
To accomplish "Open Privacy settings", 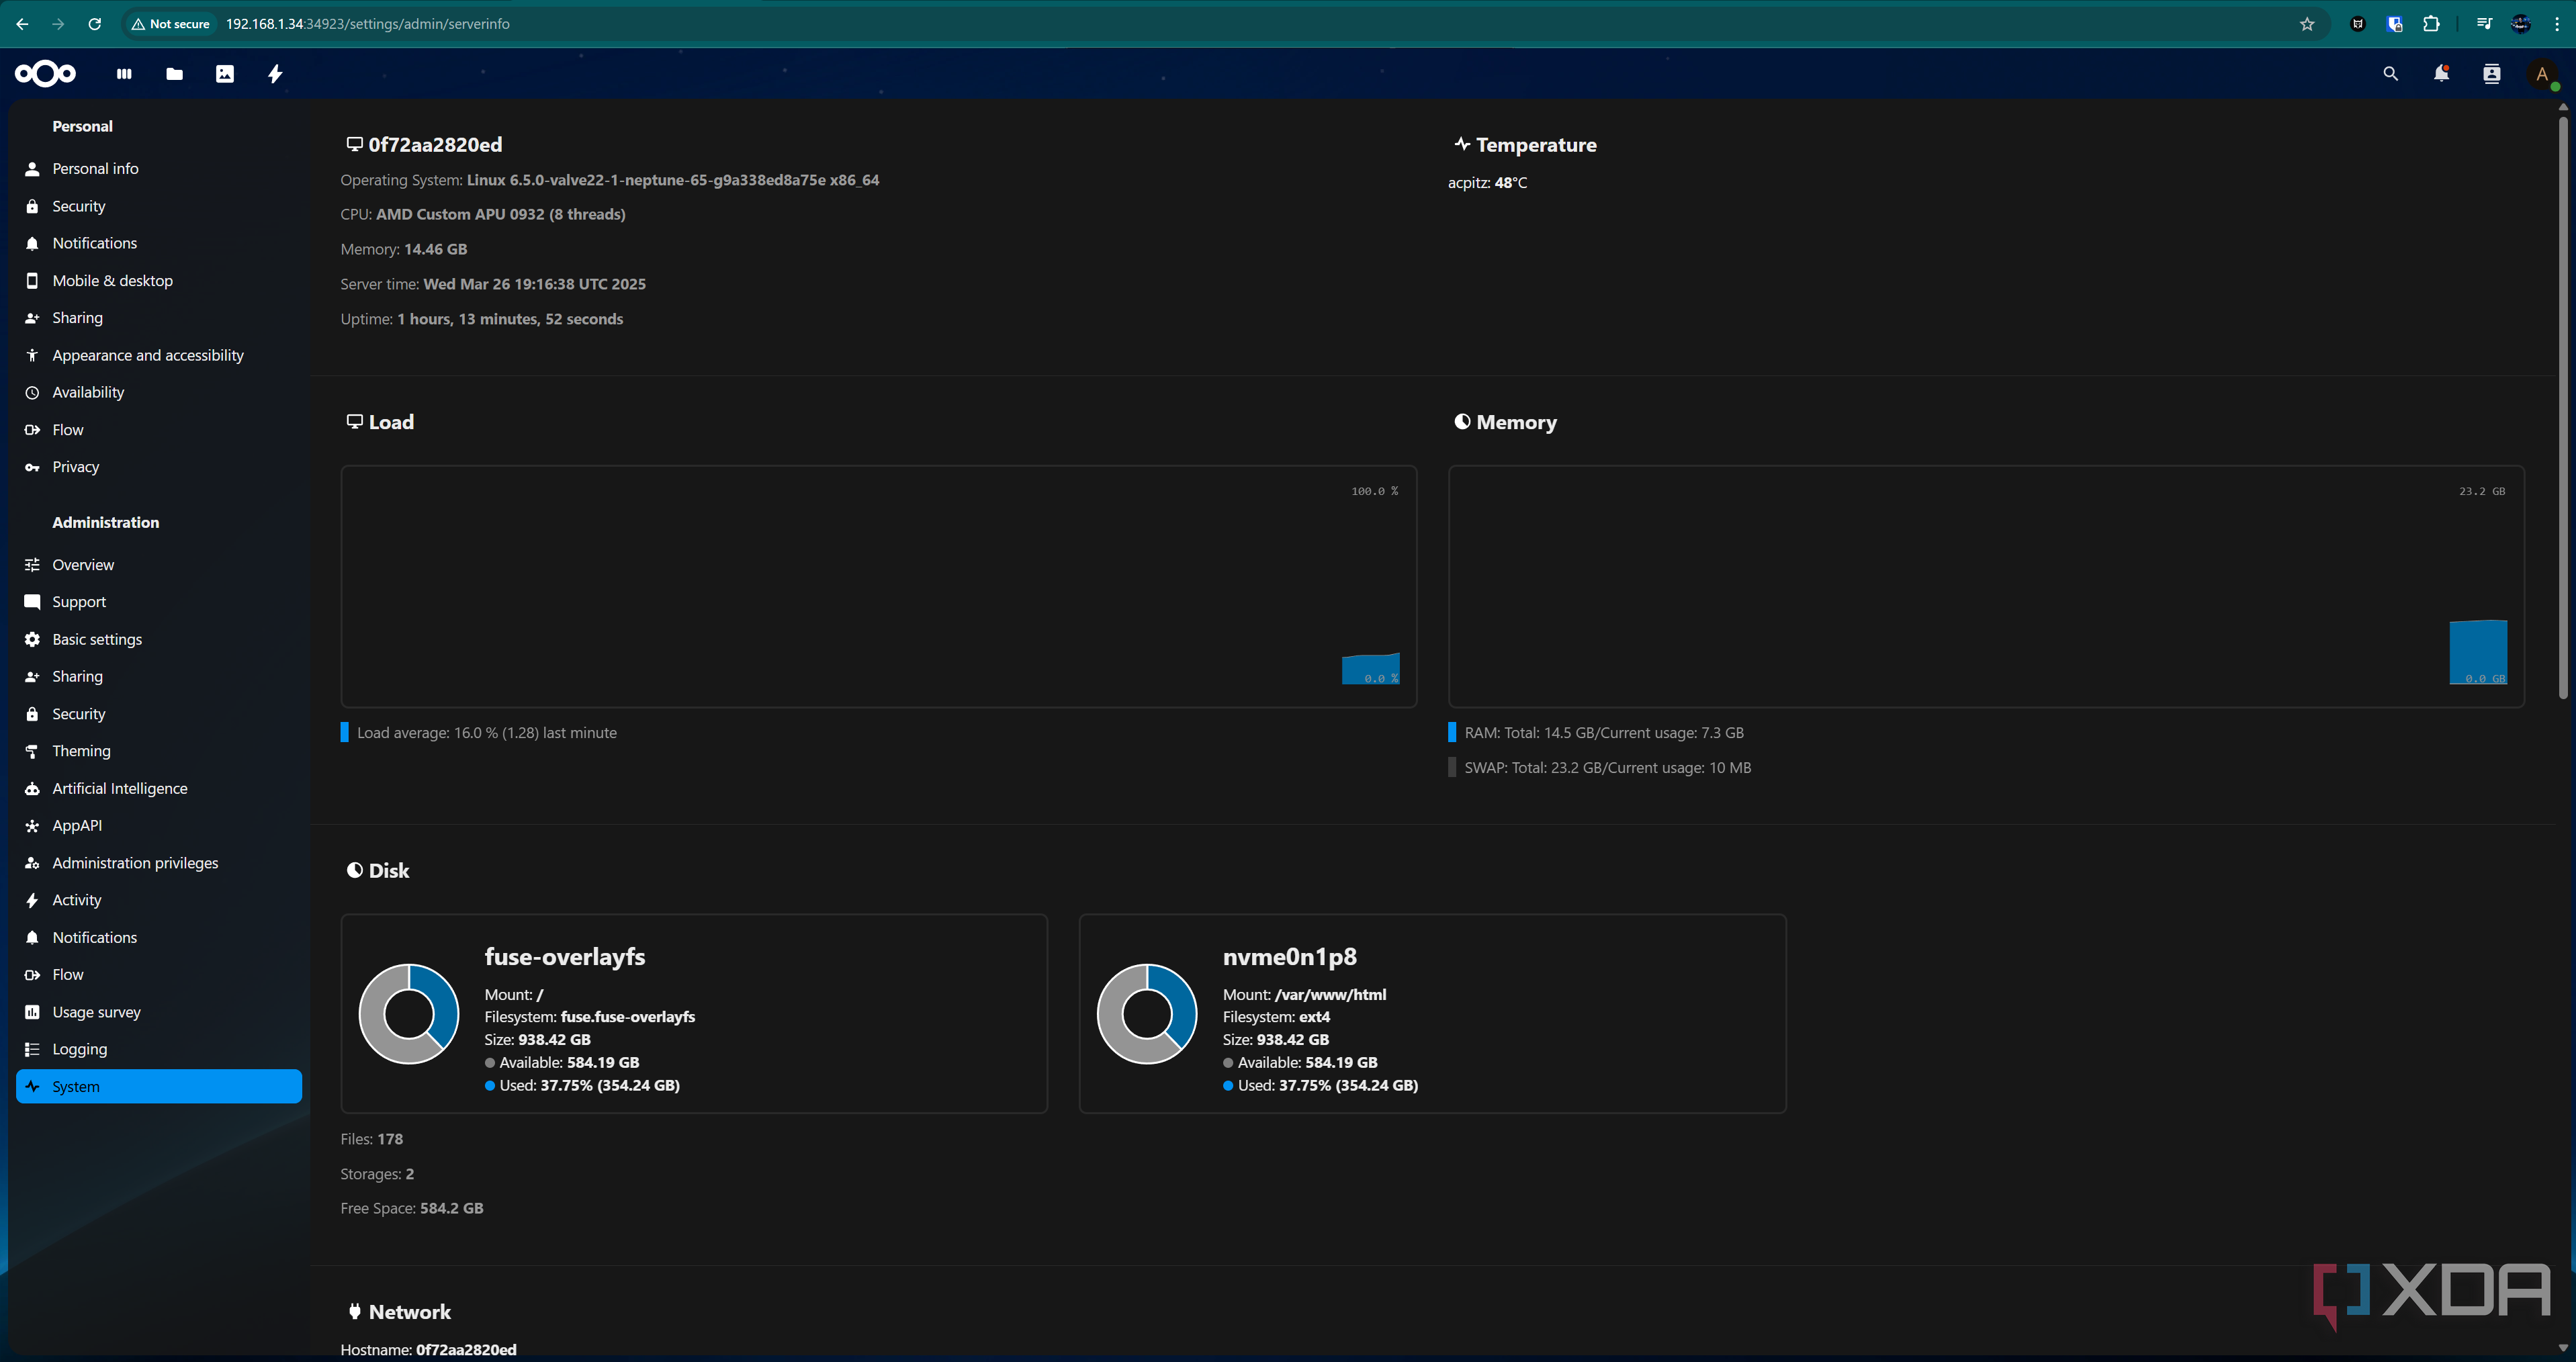I will point(159,467).
